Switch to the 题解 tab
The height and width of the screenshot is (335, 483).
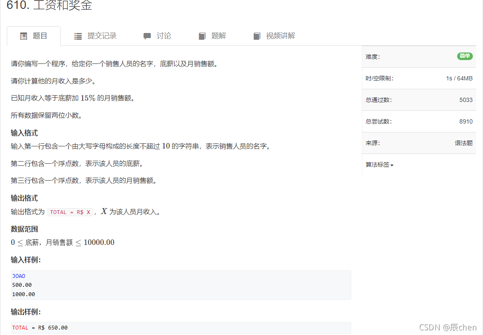pos(212,36)
